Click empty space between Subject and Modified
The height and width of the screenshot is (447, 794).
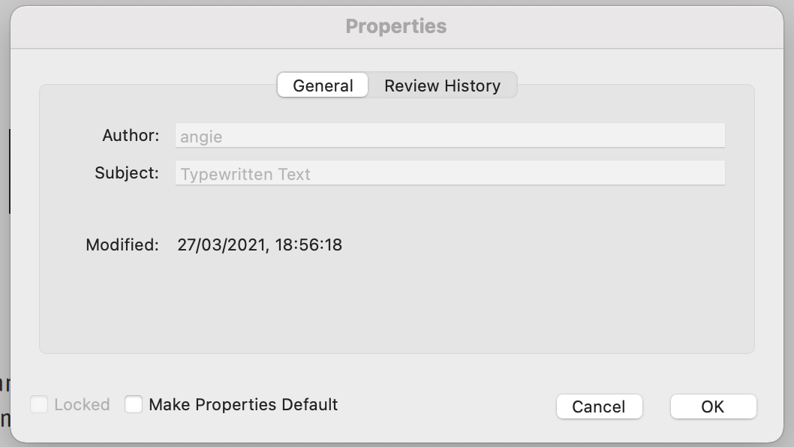396,210
